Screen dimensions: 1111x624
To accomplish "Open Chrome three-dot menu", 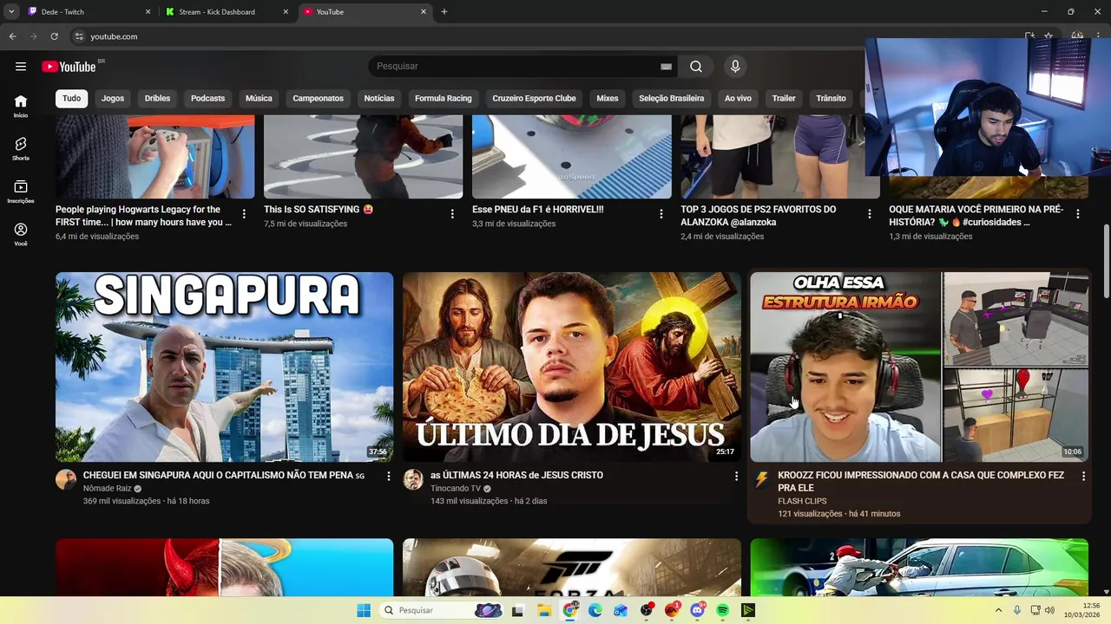I will [1100, 36].
